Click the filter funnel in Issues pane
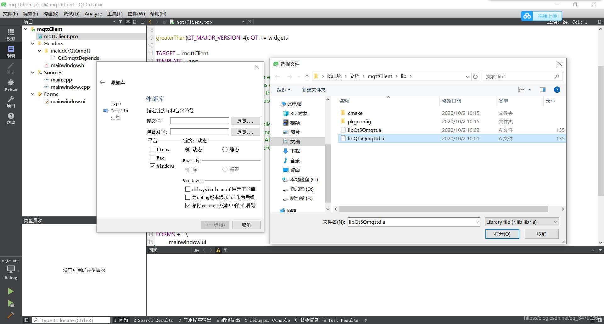Viewport: 604px width, 324px height. tap(226, 250)
